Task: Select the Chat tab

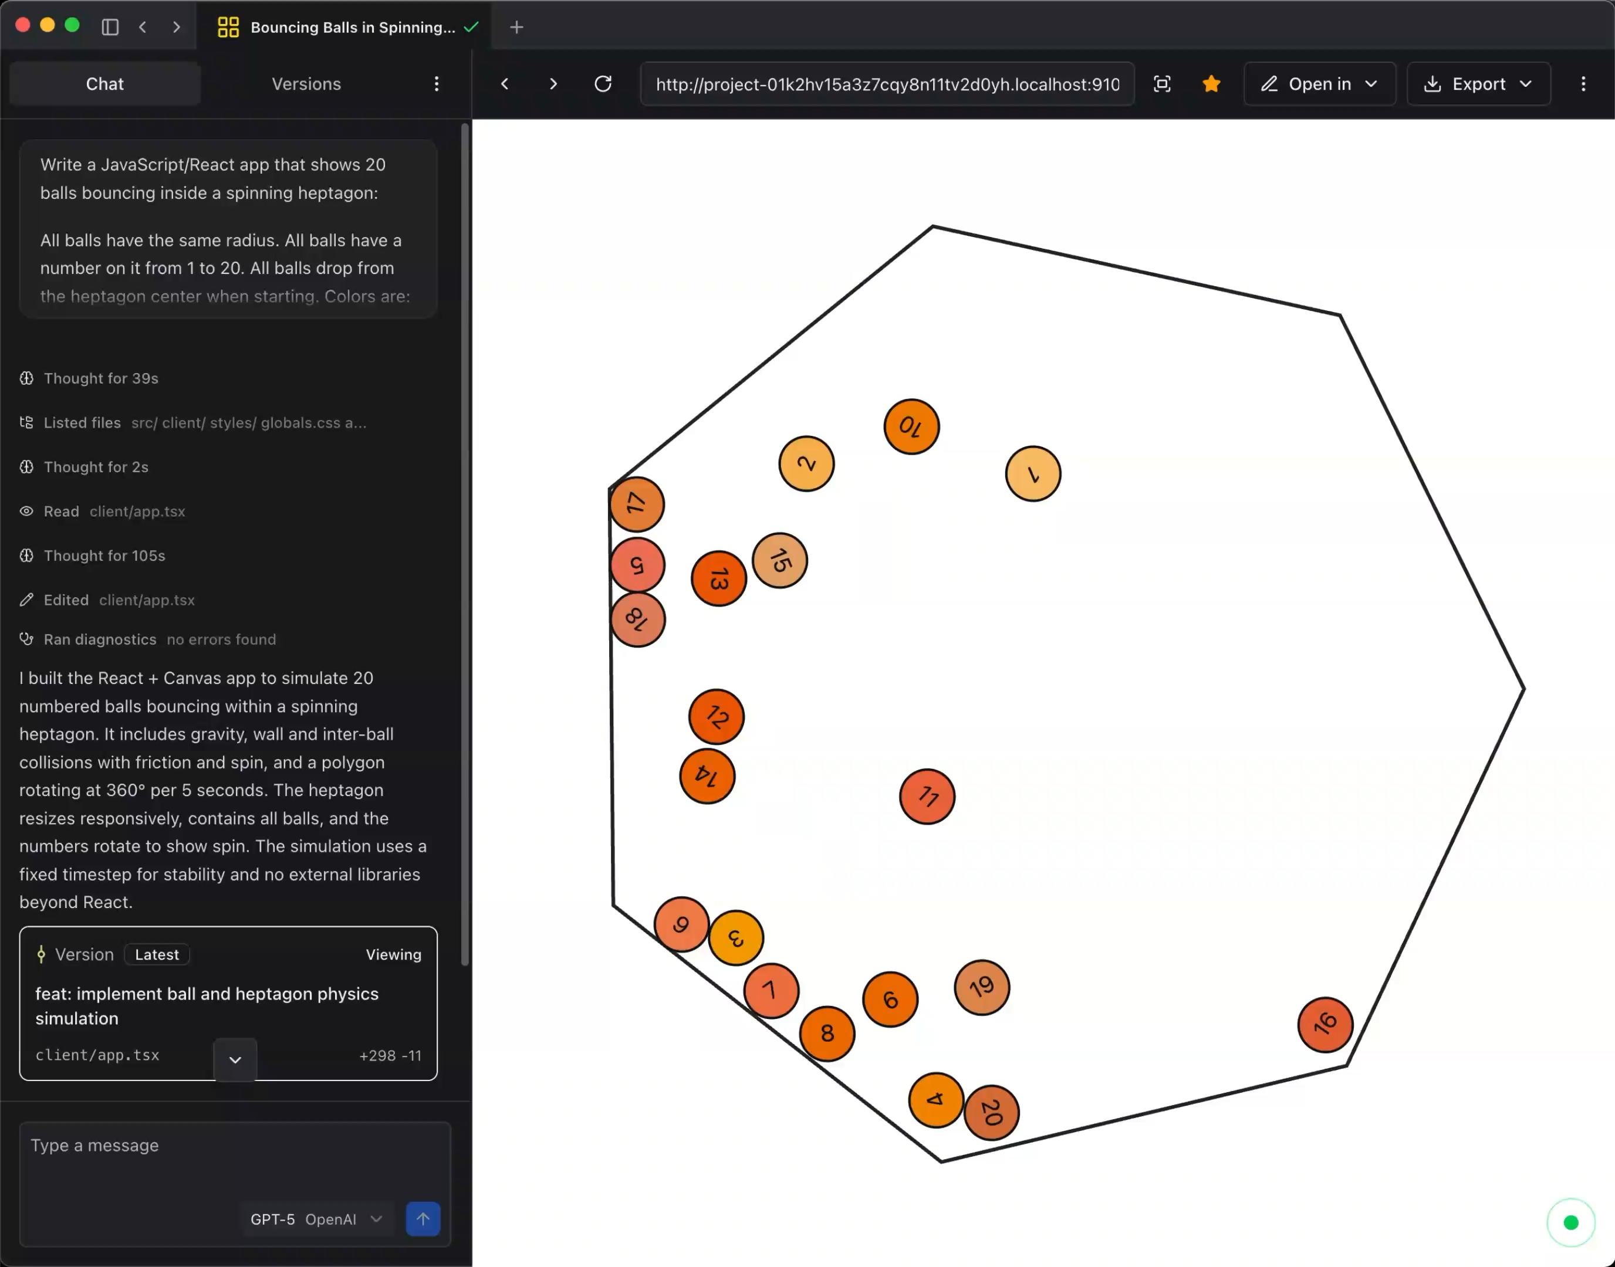Action: point(104,84)
